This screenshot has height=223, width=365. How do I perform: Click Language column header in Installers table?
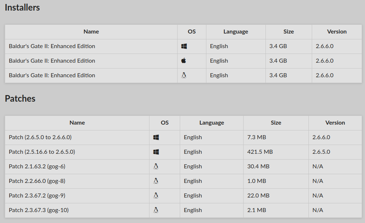[x=236, y=32]
